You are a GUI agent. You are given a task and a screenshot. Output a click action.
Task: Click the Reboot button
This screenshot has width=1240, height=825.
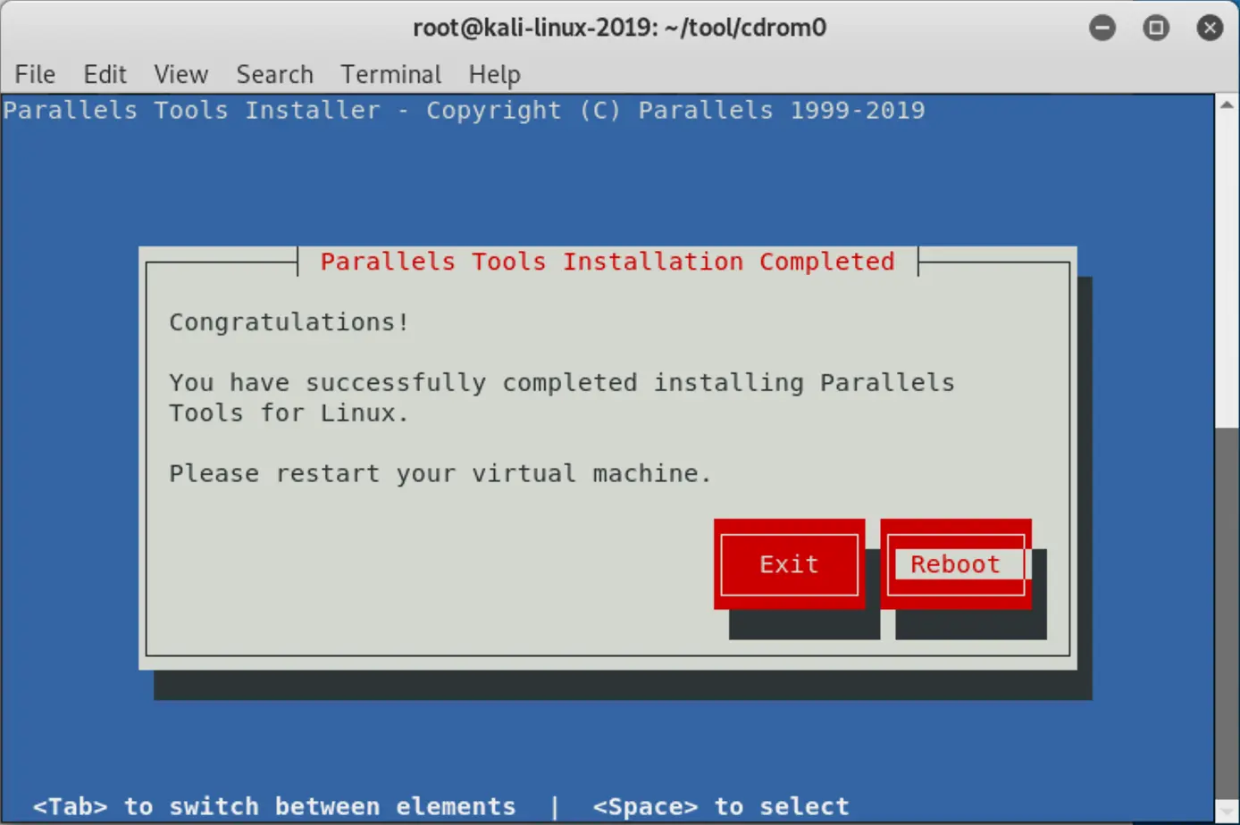[955, 564]
